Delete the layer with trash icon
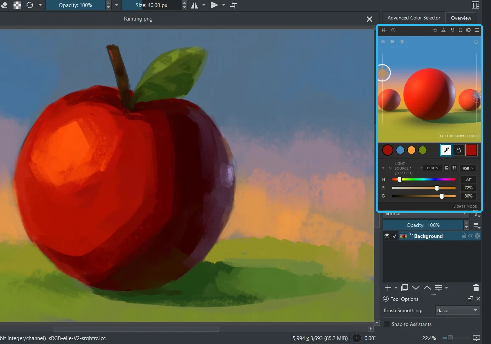491x344 pixels. coord(476,288)
